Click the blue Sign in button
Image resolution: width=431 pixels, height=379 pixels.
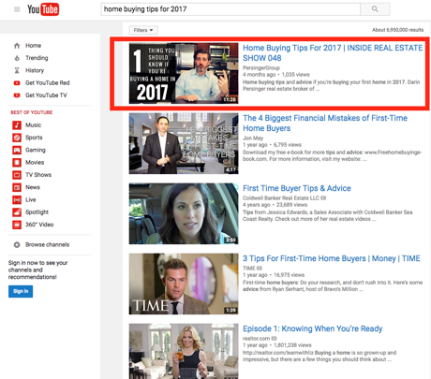click(x=21, y=291)
